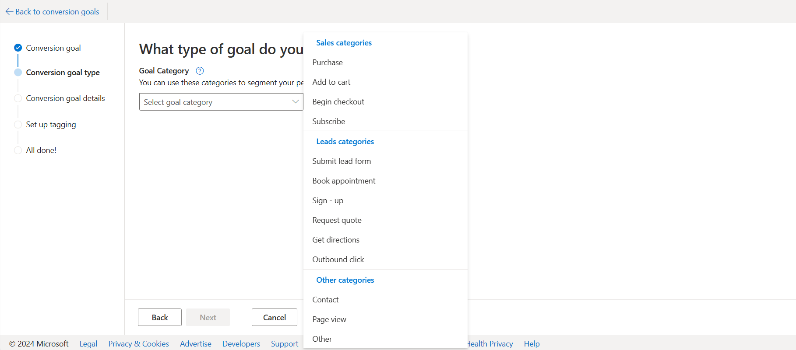Open the Support footer link

pyautogui.click(x=285, y=344)
